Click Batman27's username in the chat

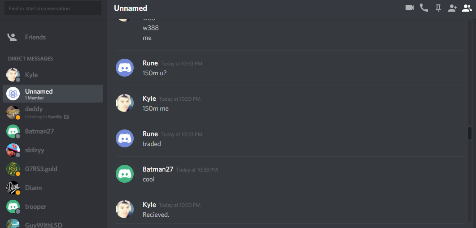158,169
